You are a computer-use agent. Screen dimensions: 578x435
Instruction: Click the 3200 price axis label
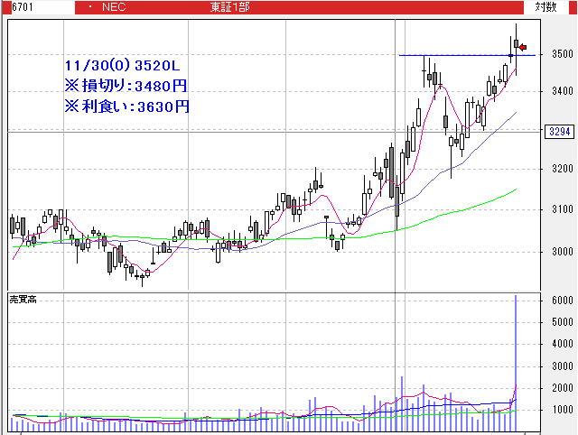tap(563, 170)
